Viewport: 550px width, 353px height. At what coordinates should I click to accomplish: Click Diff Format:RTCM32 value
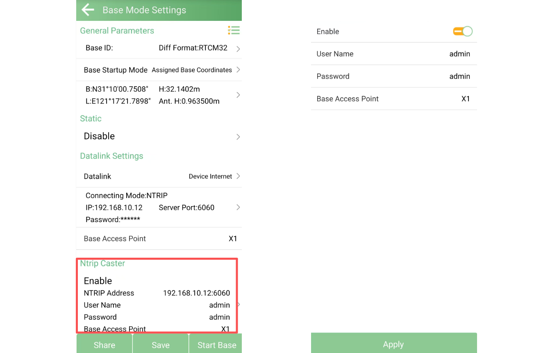click(193, 48)
